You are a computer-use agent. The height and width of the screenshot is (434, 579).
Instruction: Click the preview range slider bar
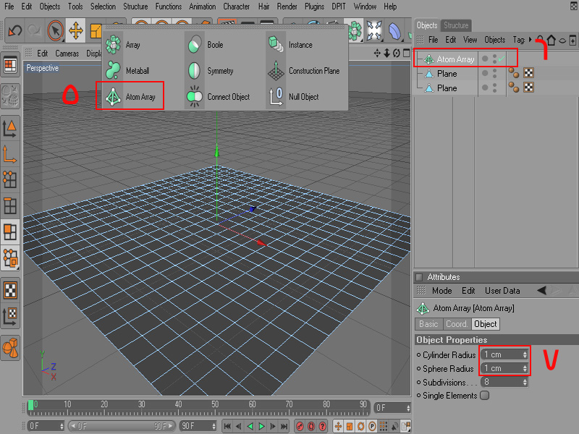tap(122, 426)
